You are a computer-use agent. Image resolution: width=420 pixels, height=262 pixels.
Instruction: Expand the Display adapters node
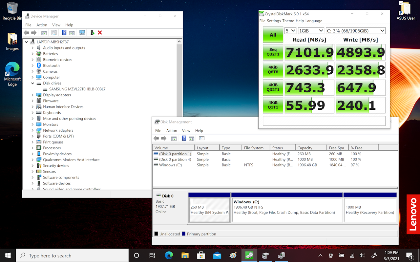[x=32, y=95]
